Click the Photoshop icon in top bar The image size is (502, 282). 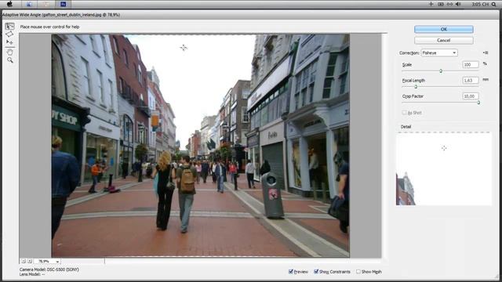(x=63, y=4)
